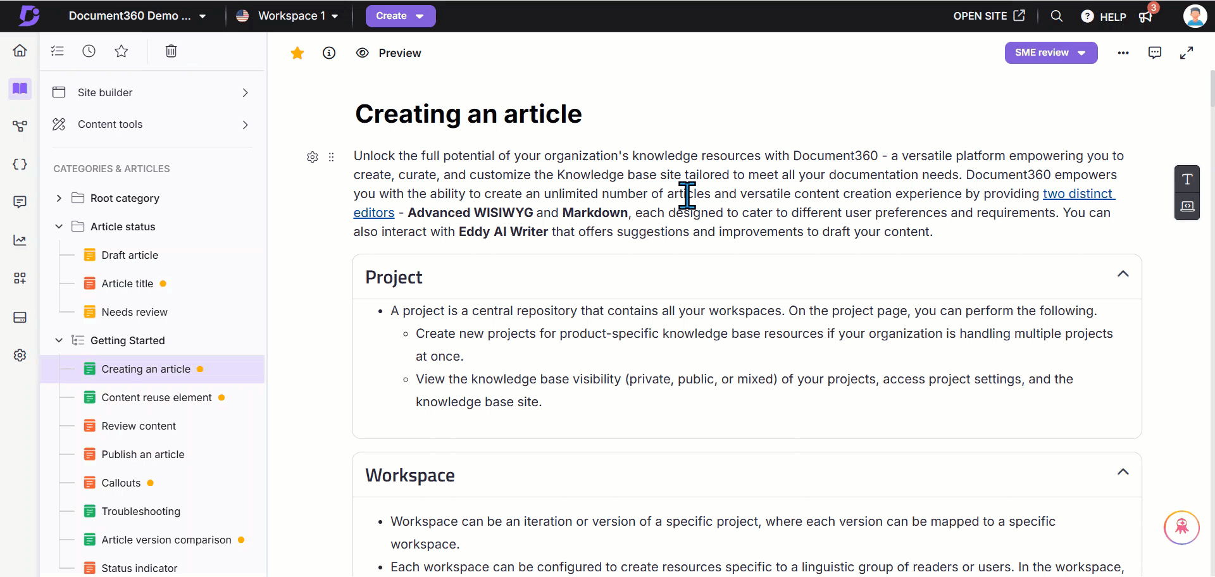Viewport: 1215px width, 577px height.
Task: Expand the Root category folder
Action: point(59,198)
